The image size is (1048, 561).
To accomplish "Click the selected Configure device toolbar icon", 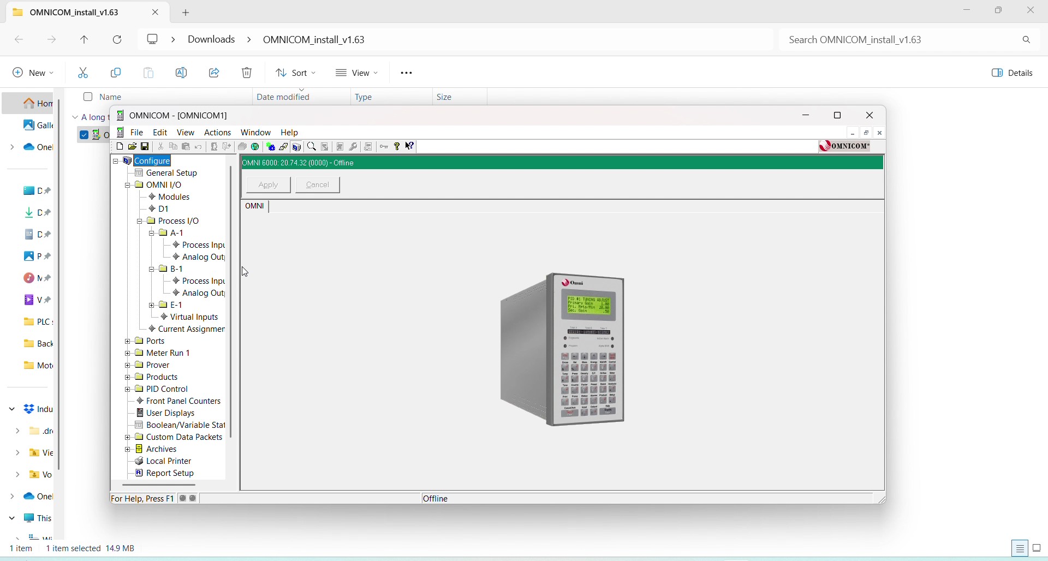I will coord(297,147).
